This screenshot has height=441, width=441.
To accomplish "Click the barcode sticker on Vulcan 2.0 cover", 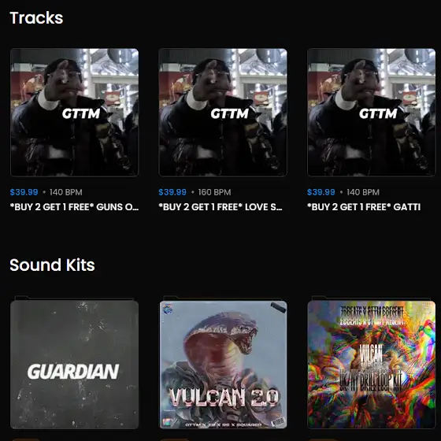I will click(278, 421).
